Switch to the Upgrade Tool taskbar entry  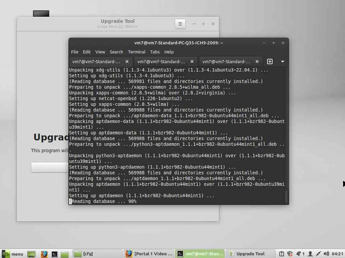tap(250, 254)
